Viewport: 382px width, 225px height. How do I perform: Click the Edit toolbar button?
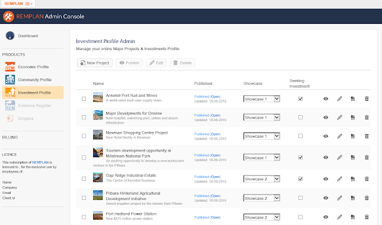click(x=156, y=63)
